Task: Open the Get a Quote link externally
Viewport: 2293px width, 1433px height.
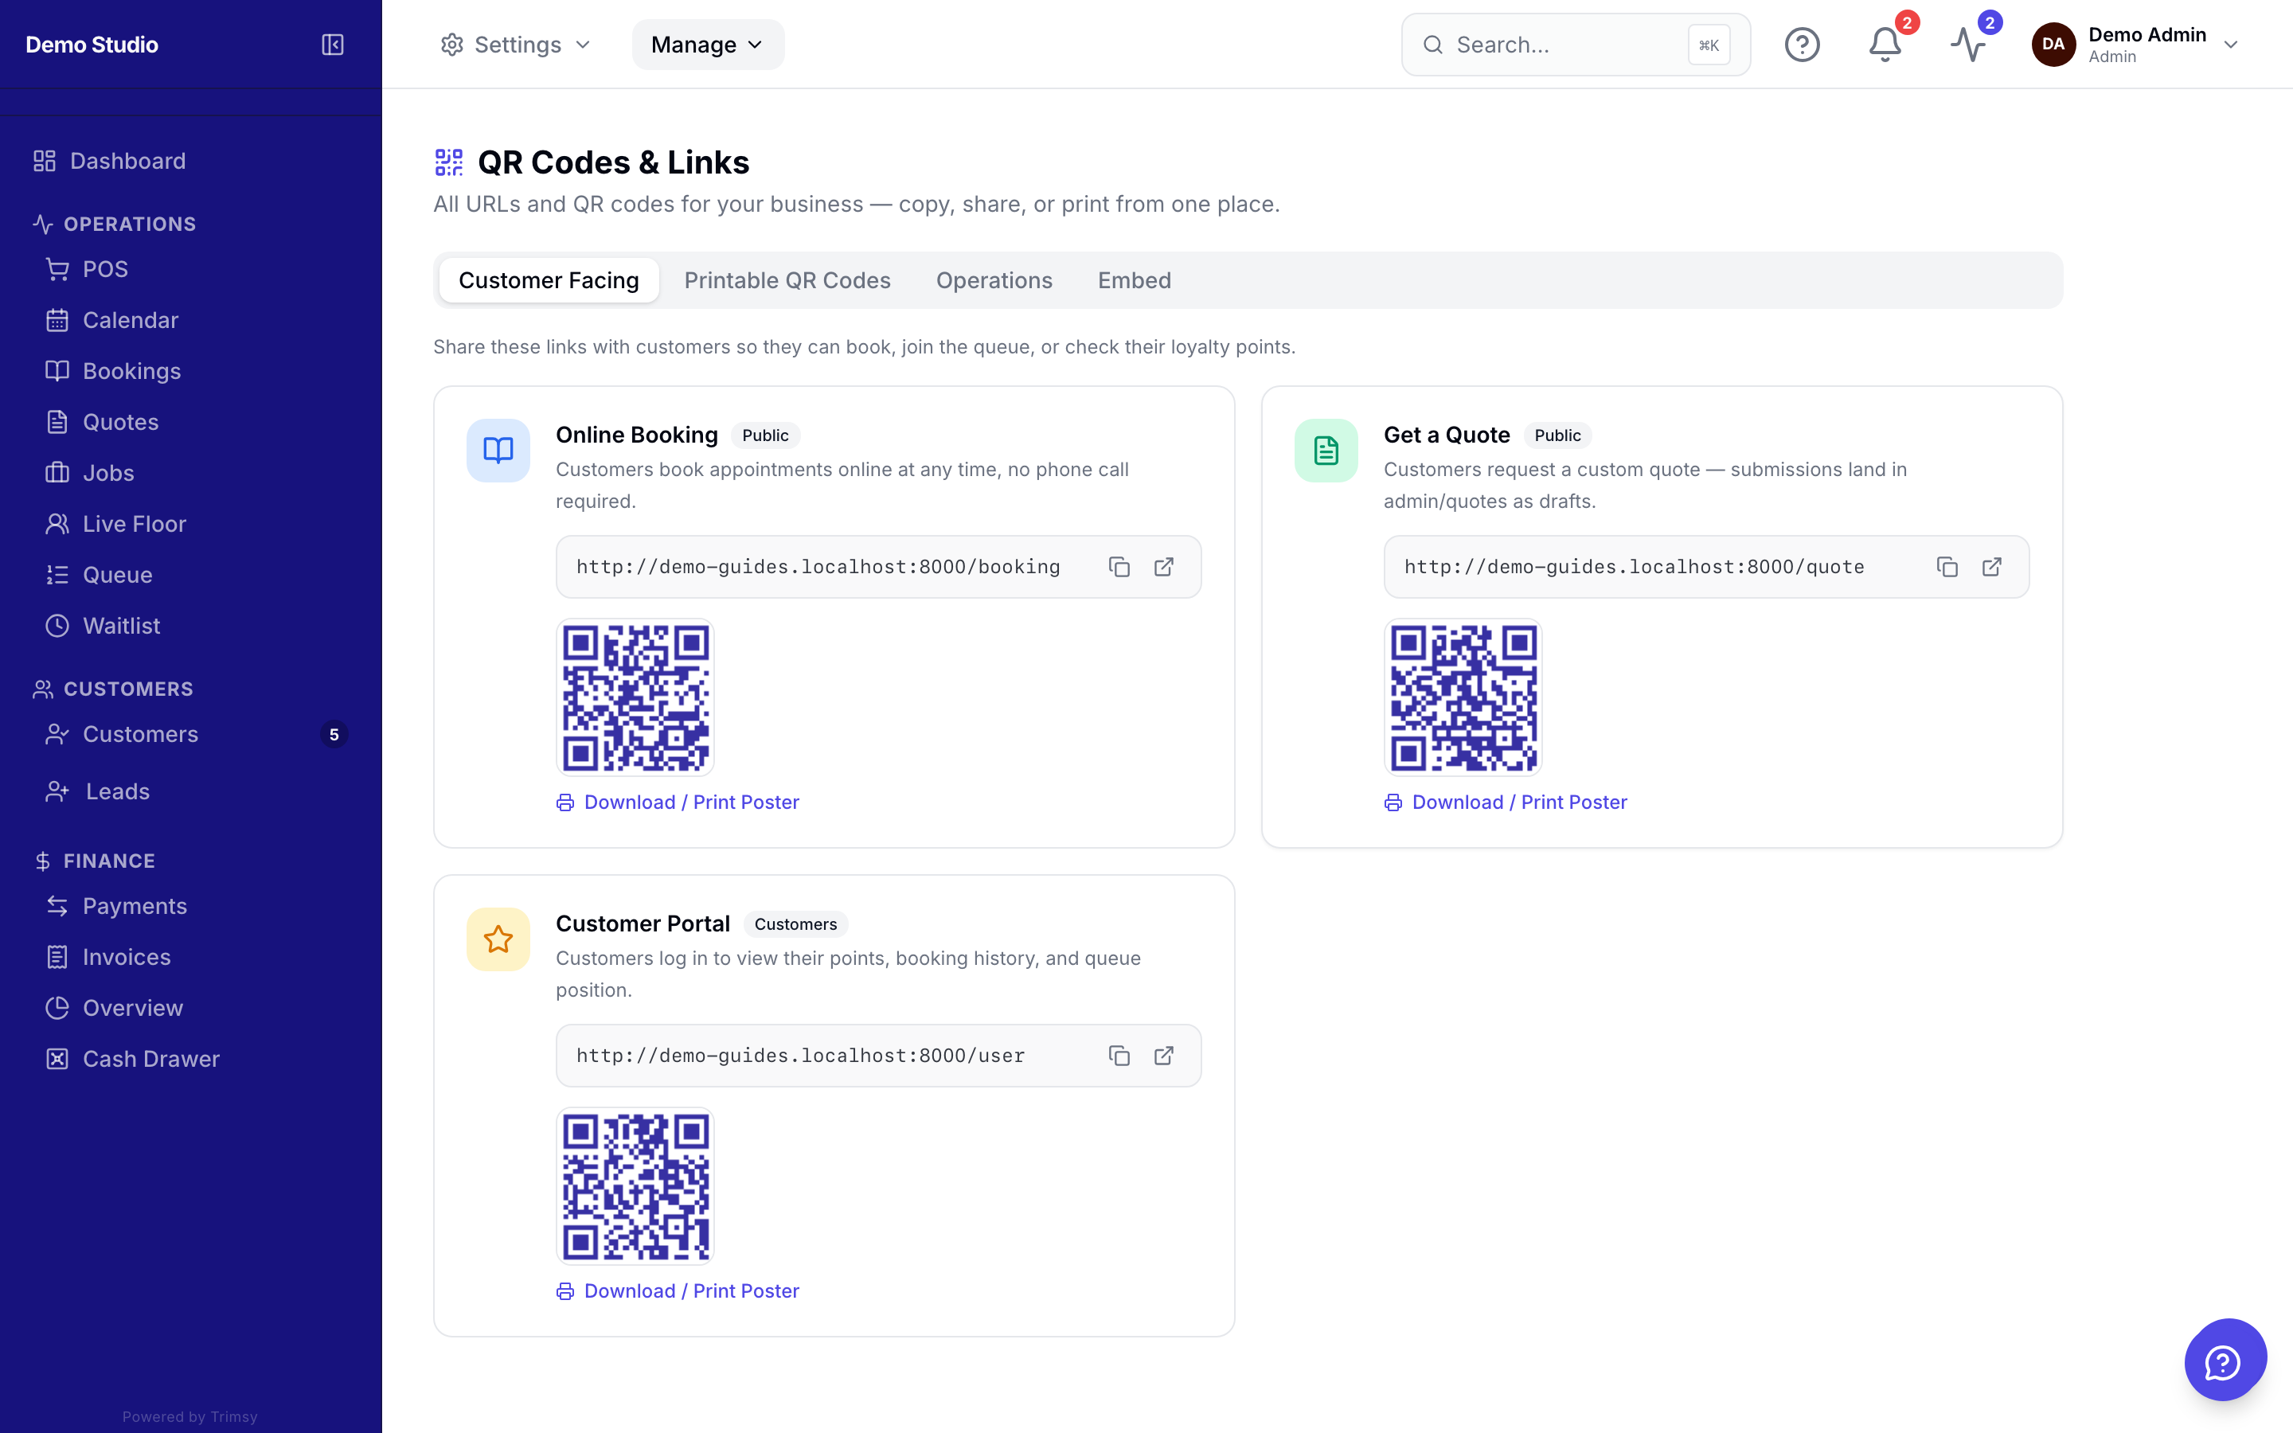Action: pyautogui.click(x=1992, y=567)
